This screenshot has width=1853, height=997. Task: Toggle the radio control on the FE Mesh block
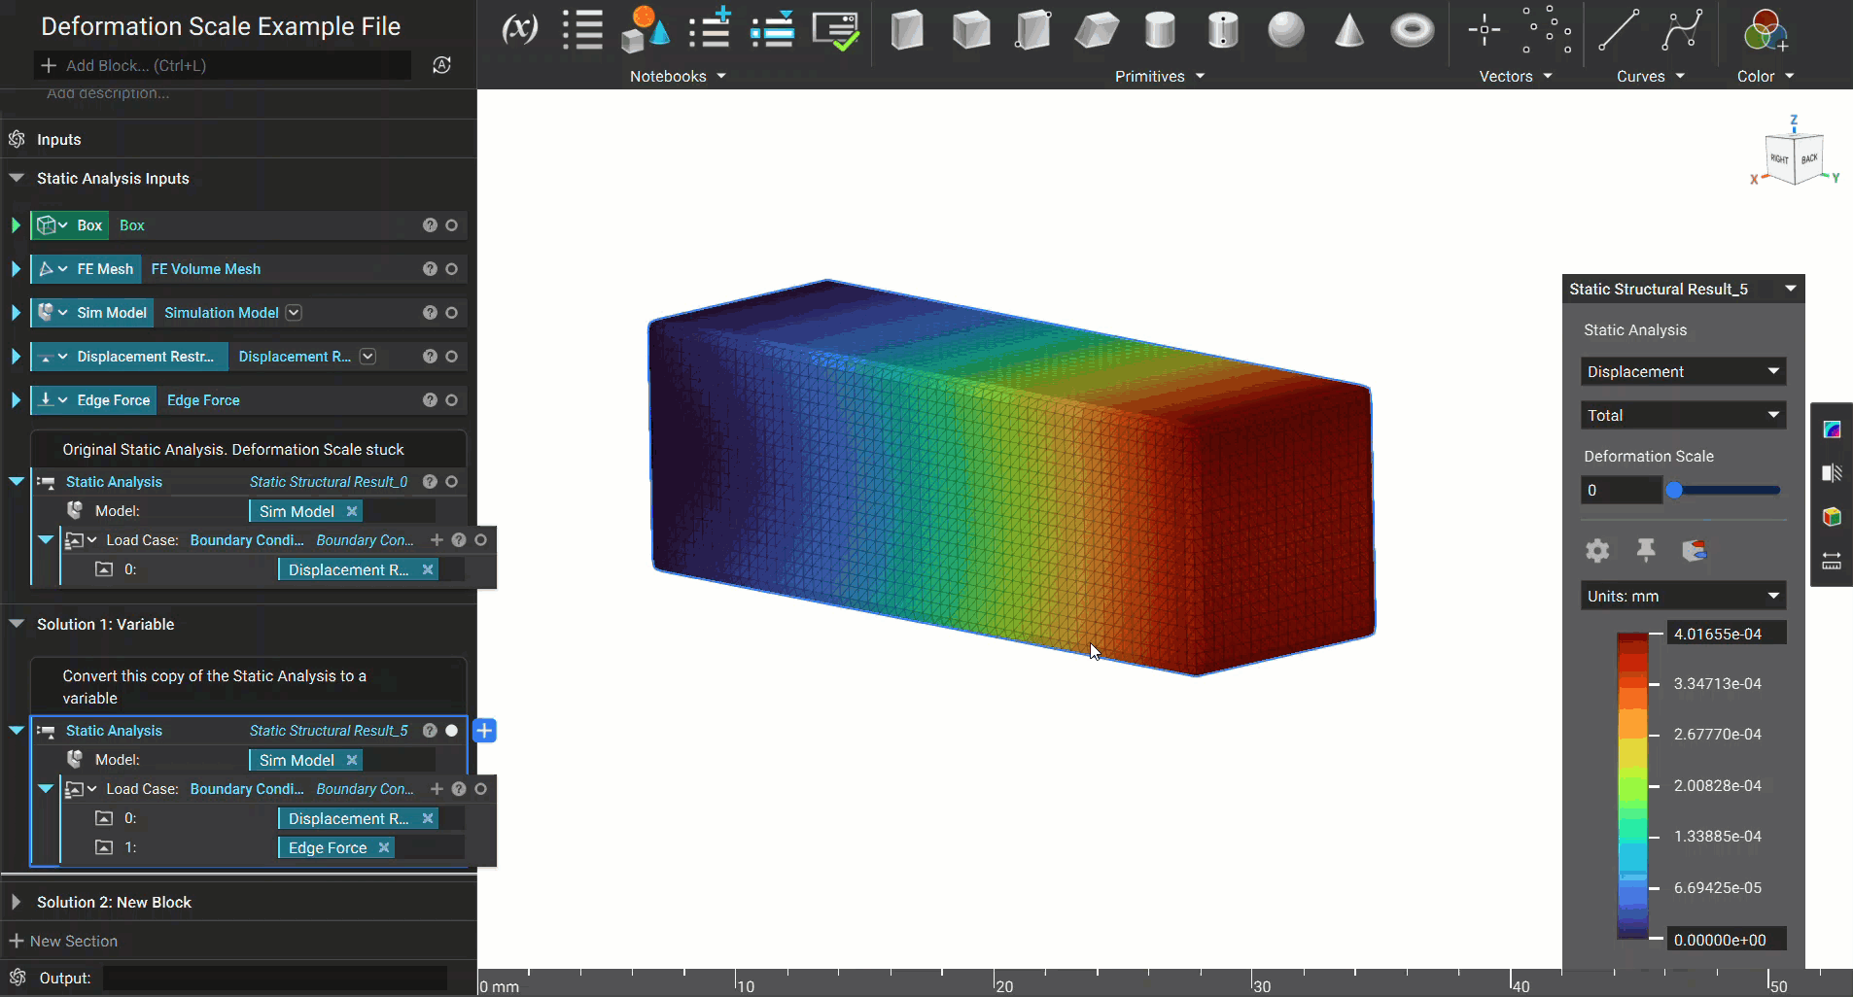click(451, 268)
